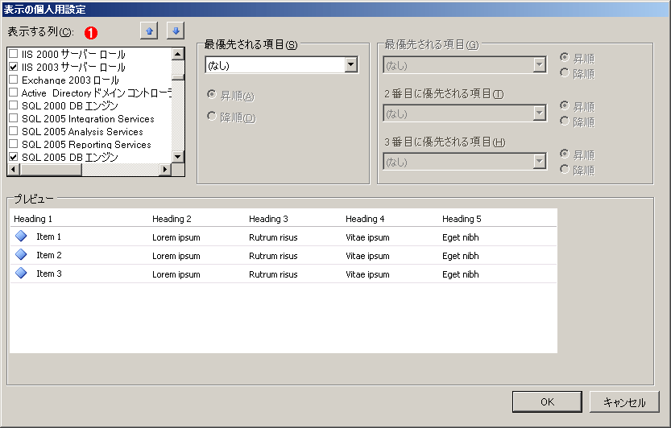Click the Heading 2 column header

click(x=172, y=219)
